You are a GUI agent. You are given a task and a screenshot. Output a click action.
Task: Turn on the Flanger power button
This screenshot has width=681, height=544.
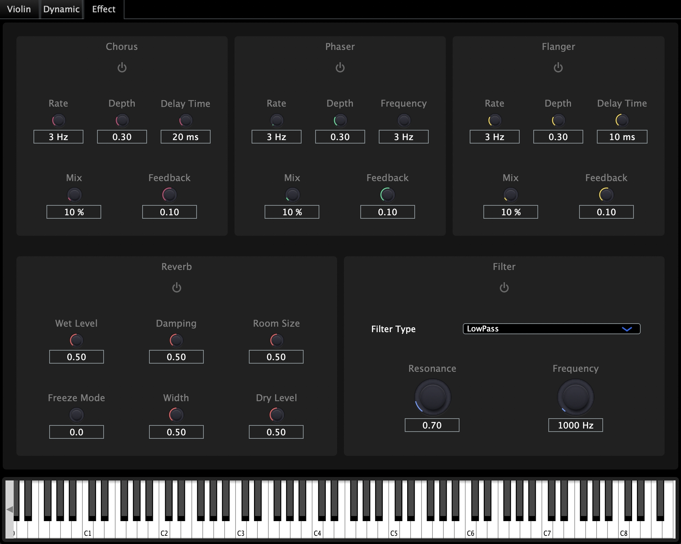point(558,67)
